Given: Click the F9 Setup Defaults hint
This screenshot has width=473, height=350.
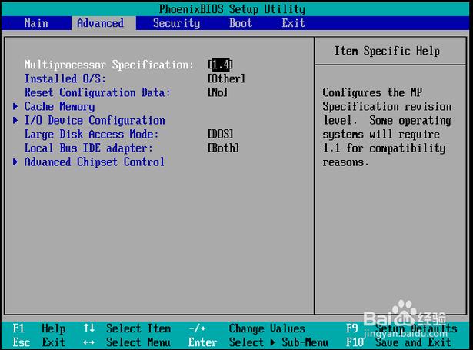Looking at the screenshot, I should click(401, 328).
